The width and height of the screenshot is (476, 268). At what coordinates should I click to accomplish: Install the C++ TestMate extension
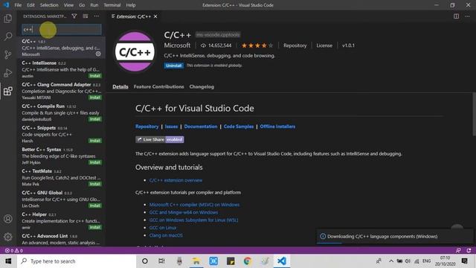point(94,184)
